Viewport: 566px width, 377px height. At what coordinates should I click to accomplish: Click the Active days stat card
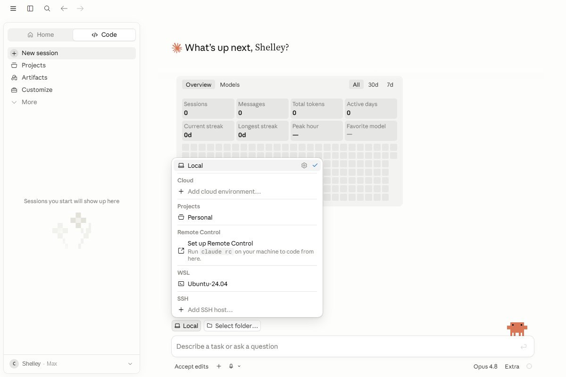[x=371, y=108]
